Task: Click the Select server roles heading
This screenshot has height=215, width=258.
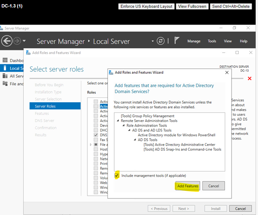Action: 56,69
